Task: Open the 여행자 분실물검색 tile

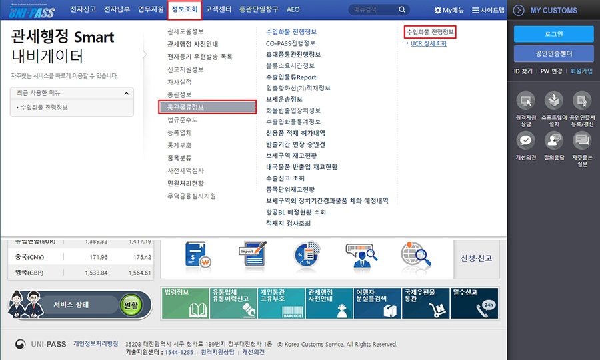Action: (377, 303)
